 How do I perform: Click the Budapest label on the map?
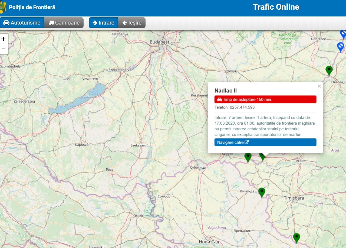point(159,42)
